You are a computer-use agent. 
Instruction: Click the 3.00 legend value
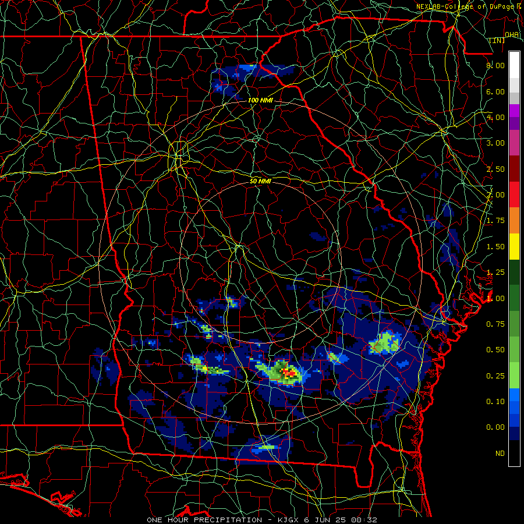pos(495,143)
